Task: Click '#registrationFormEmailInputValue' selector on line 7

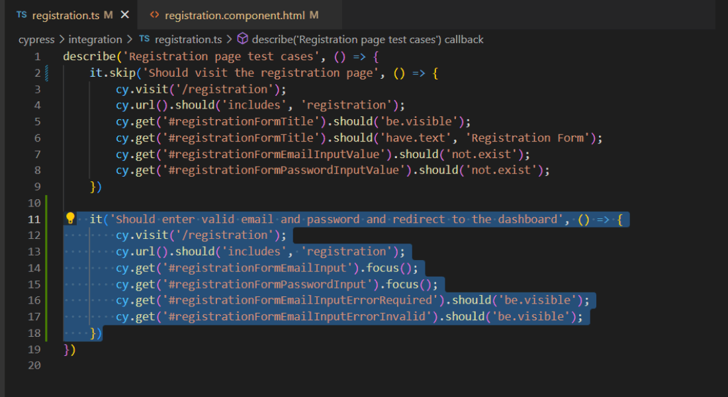Action: (277, 154)
